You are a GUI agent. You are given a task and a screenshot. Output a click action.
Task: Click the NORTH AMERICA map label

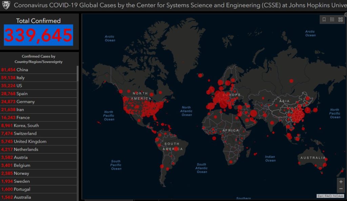pyautogui.click(x=141, y=96)
